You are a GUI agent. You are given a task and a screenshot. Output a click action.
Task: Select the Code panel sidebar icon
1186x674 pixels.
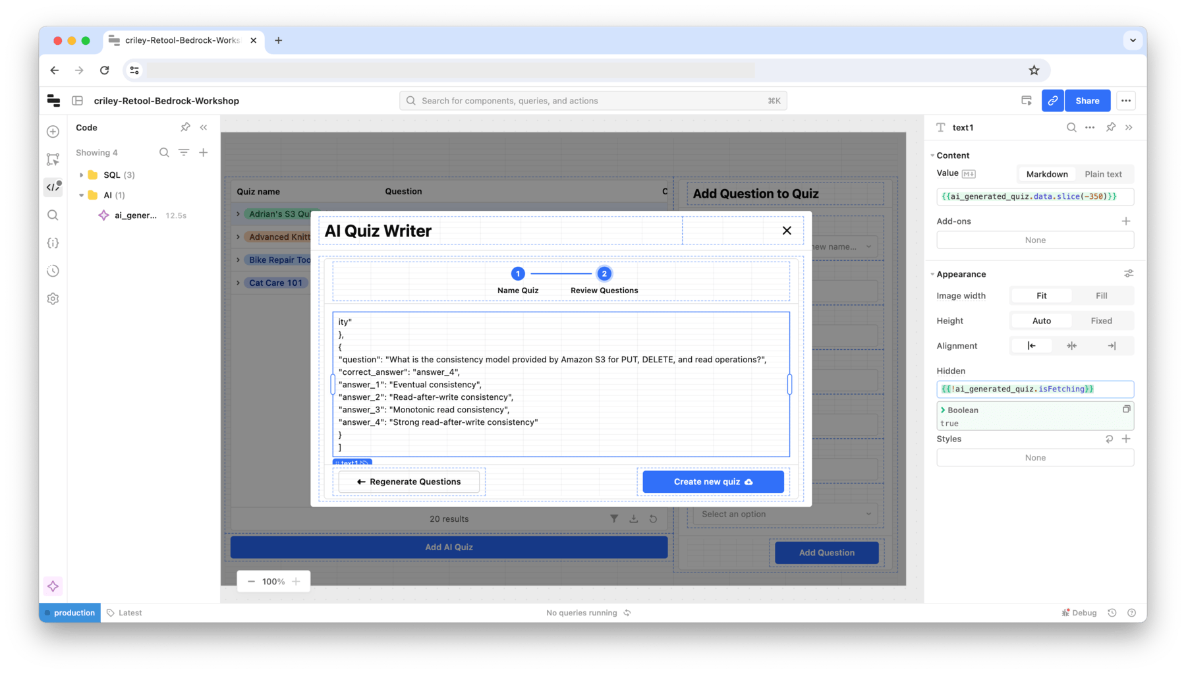tap(53, 187)
